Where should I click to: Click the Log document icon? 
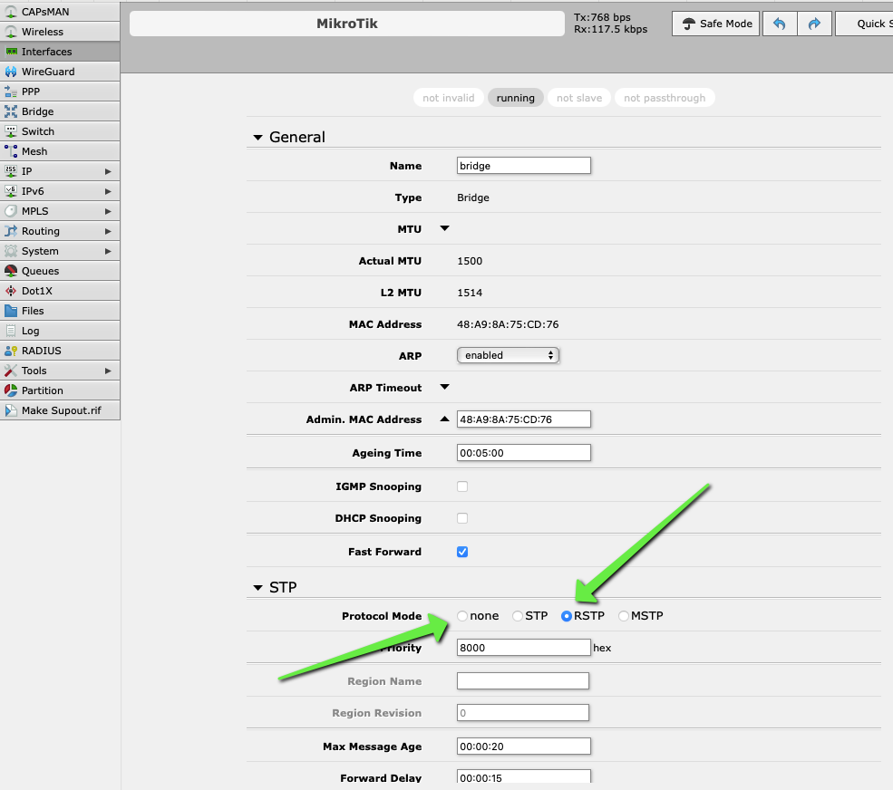click(x=11, y=331)
